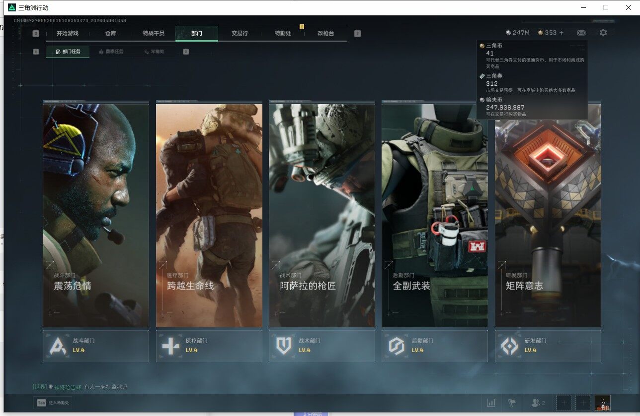Click the first empty squad slot plus
This screenshot has width=640, height=416.
click(x=564, y=403)
